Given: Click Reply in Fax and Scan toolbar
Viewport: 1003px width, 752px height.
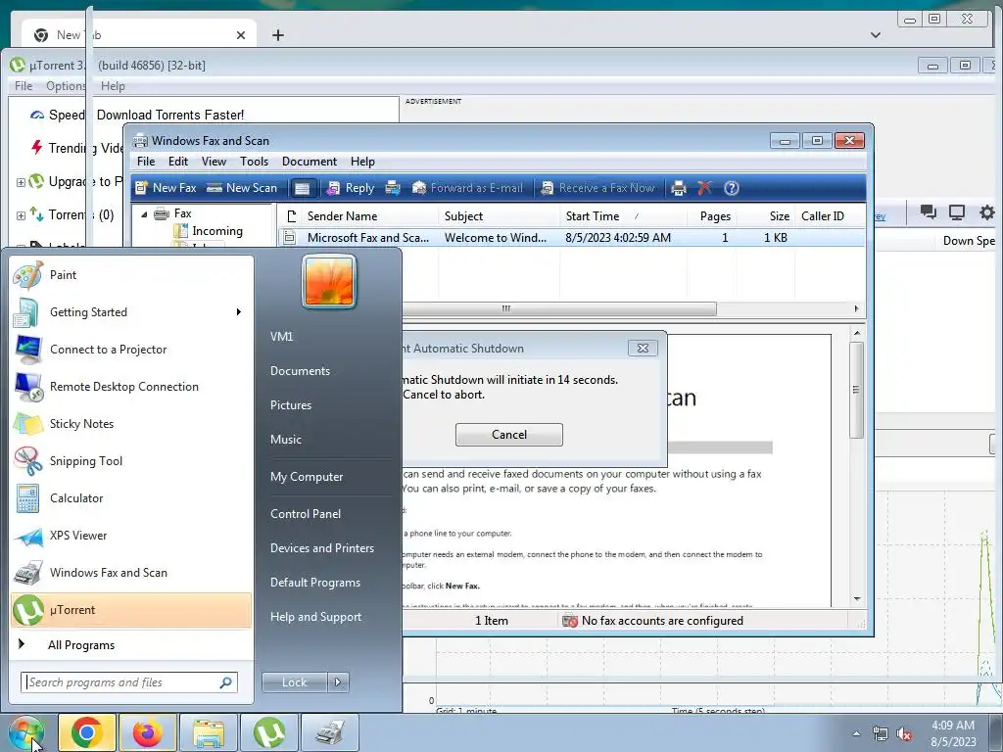Looking at the screenshot, I should point(351,188).
